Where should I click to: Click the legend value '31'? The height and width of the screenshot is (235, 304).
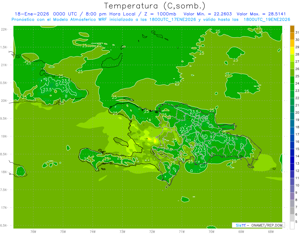pyautogui.click(x=297, y=32)
